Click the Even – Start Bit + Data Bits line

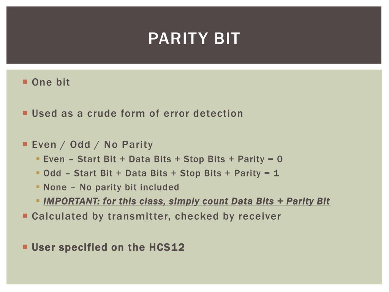point(163,159)
